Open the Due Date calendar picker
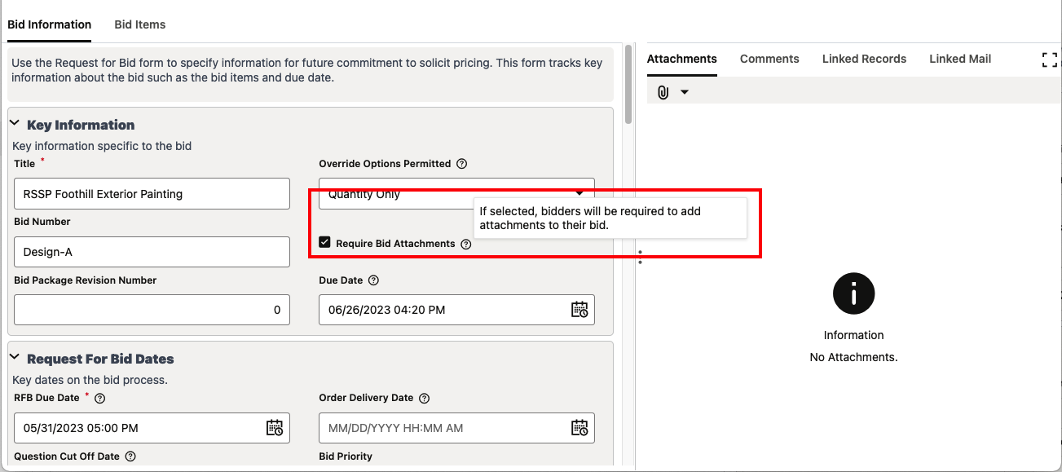1062x472 pixels. pos(579,310)
